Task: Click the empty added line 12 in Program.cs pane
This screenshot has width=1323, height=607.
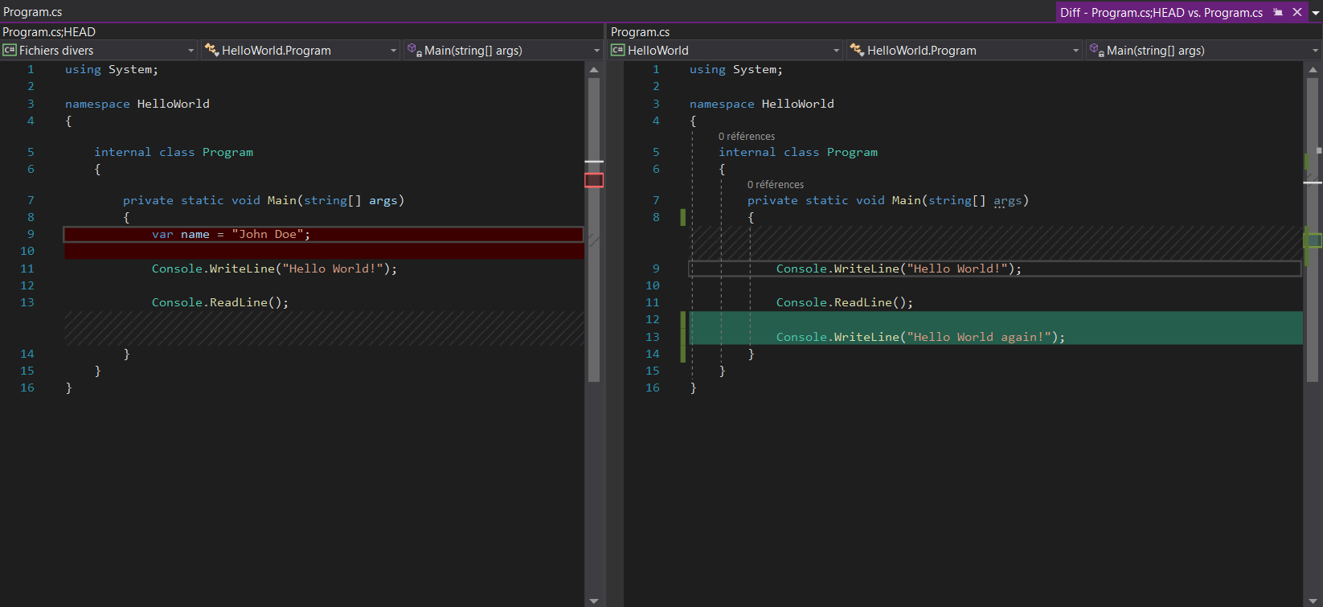Action: point(996,319)
